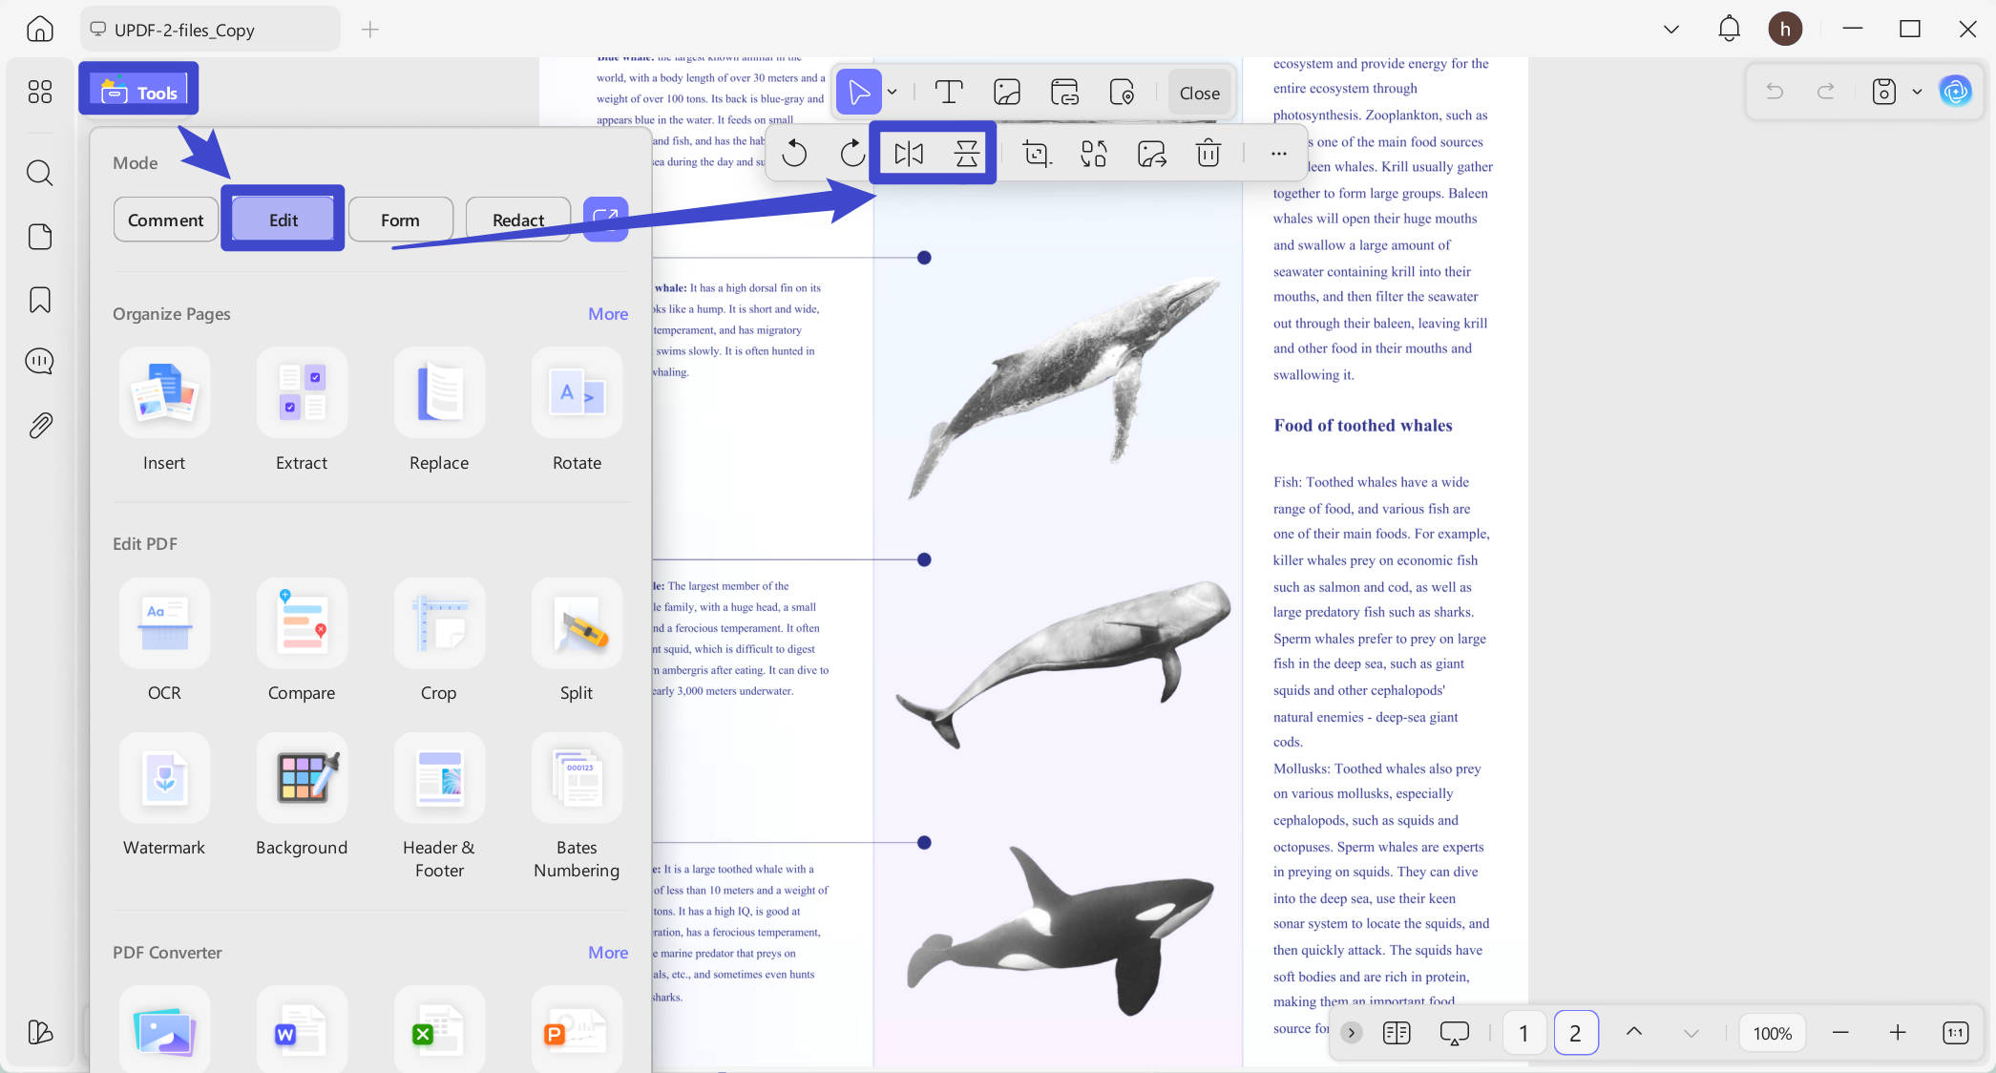Zoom in with the plus button
This screenshot has width=1996, height=1073.
pyautogui.click(x=1898, y=1032)
